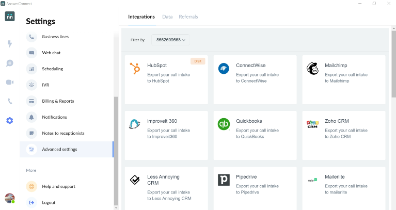Viewport: 396px width, 210px height.
Task: Click the IVR icon
Action: (x=31, y=85)
